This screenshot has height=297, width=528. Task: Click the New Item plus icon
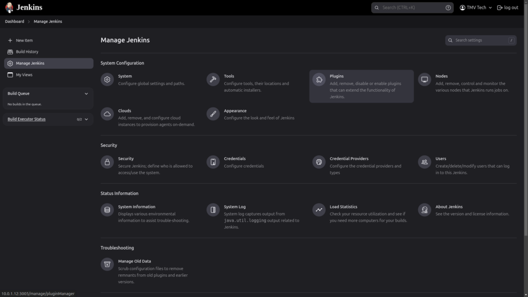click(10, 40)
